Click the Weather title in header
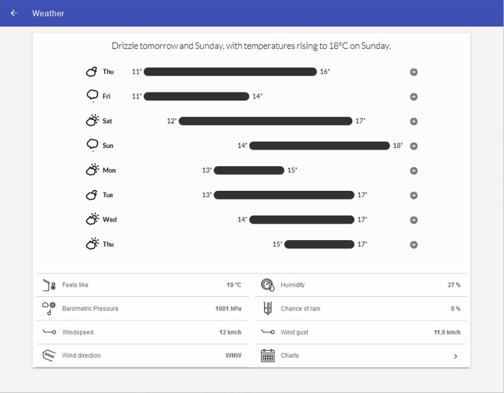The height and width of the screenshot is (393, 504). pyautogui.click(x=48, y=13)
